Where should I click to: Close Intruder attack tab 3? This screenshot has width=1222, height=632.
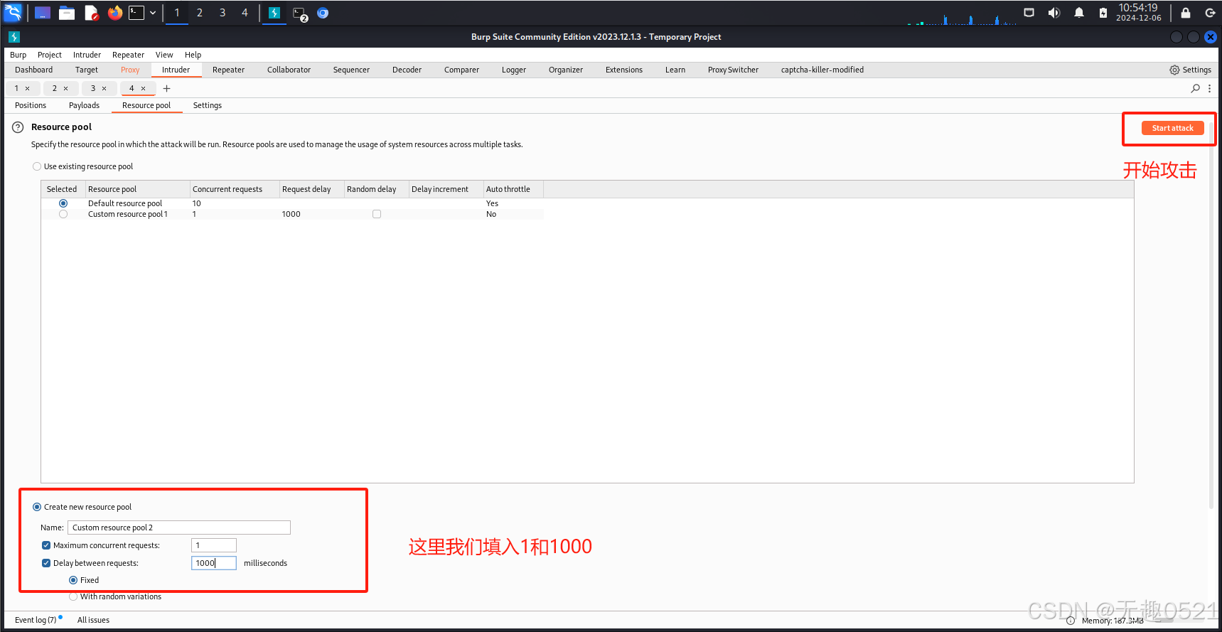[x=104, y=89]
